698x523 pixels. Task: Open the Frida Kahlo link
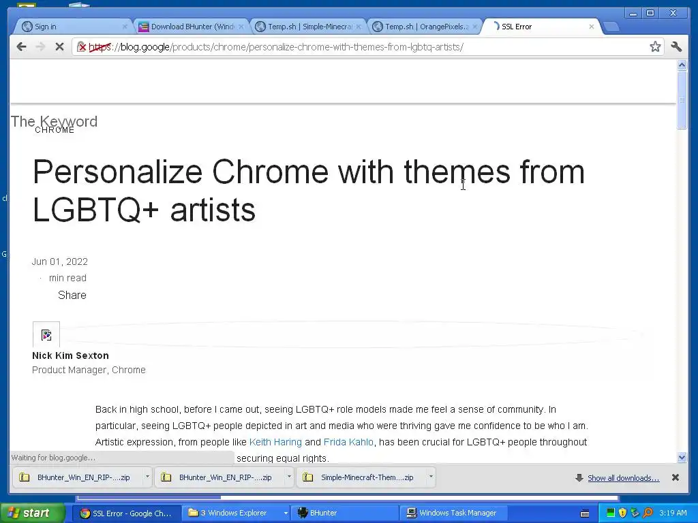click(x=348, y=442)
